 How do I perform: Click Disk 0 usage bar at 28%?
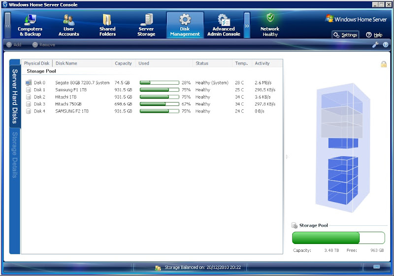pos(159,83)
